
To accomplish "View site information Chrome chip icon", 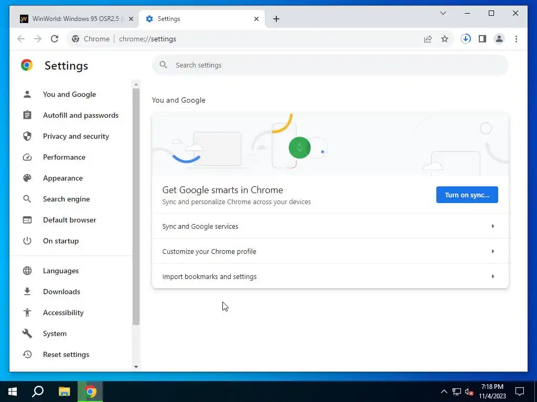I will pyautogui.click(x=76, y=39).
